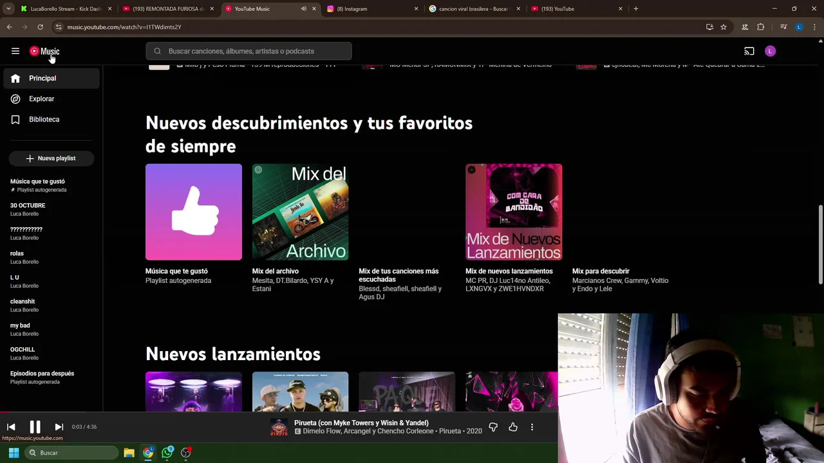The width and height of the screenshot is (824, 463).
Task: Open first Nuevos lanzamientos purple cover
Action: tap(194, 392)
